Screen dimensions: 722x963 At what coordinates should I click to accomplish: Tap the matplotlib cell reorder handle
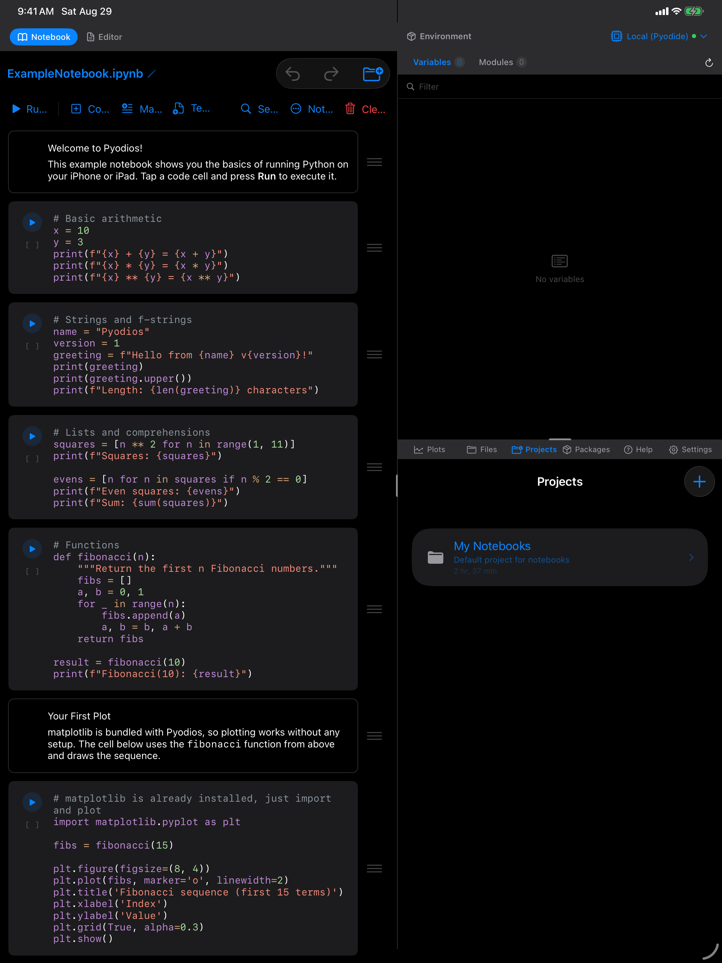[374, 869]
